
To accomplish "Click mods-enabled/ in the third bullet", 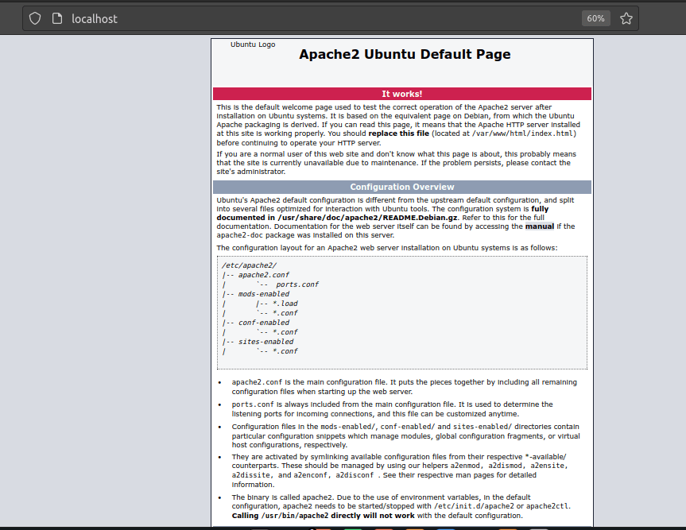I will click(x=348, y=427).
